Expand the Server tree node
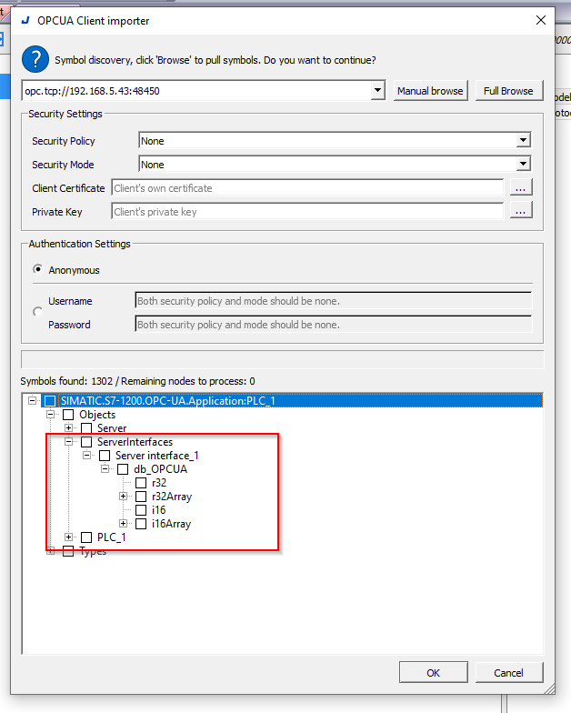 click(x=69, y=427)
